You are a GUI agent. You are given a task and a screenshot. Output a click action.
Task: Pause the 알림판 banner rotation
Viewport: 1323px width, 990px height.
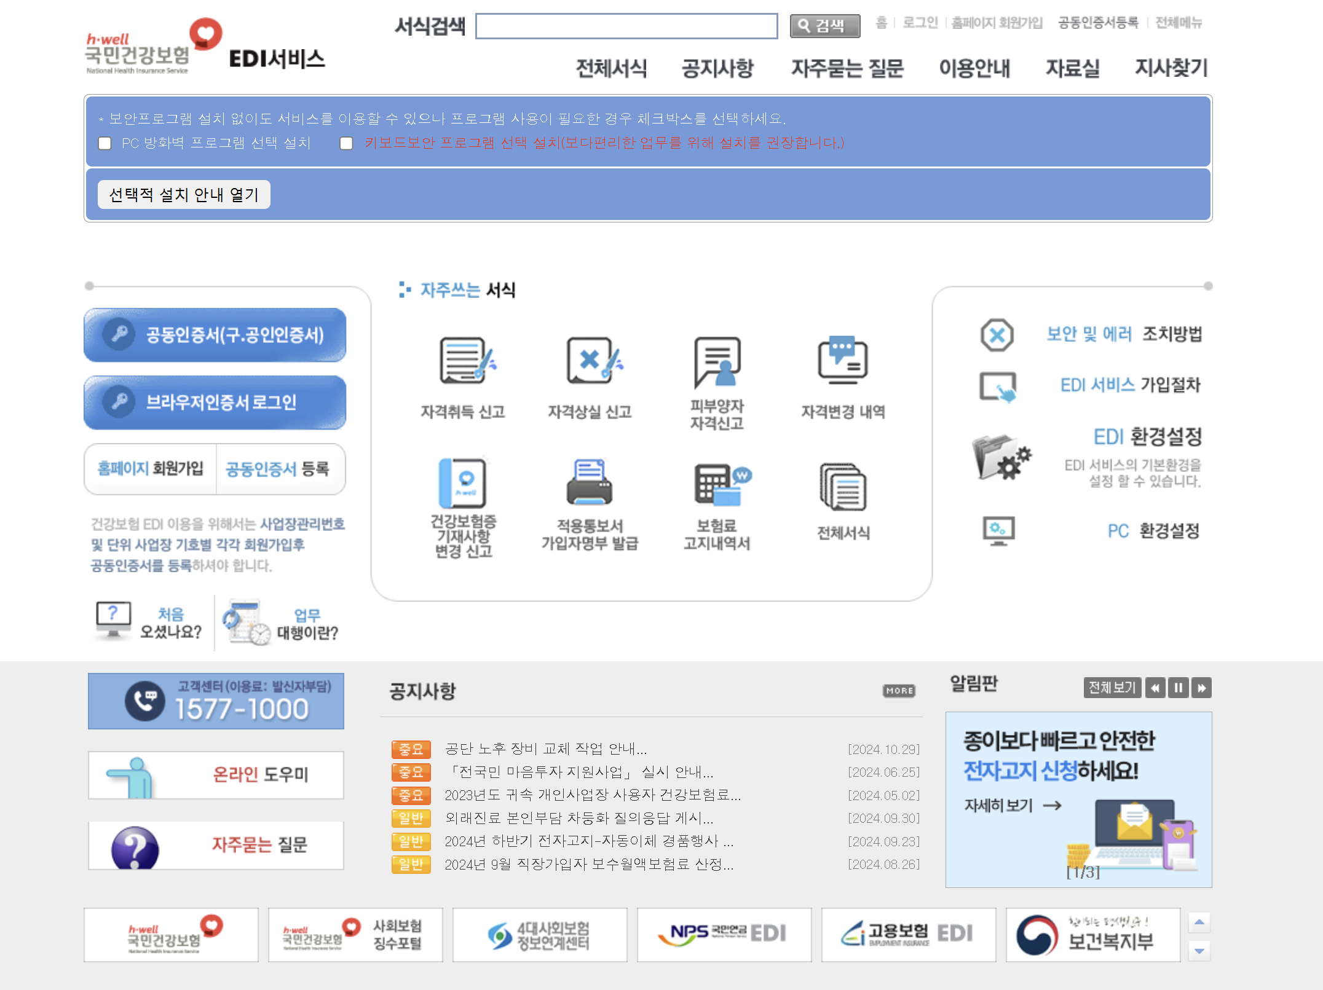(x=1178, y=688)
